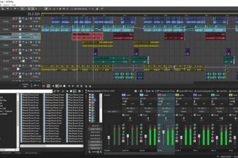Click the time display reading 21.2.110
The height and width of the screenshot is (158, 238).
point(34,14)
